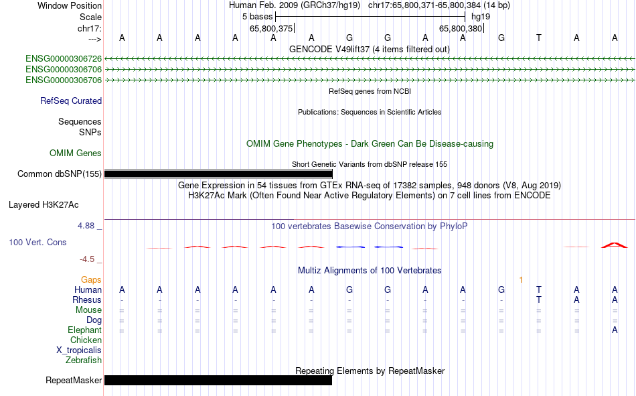This screenshot has width=636, height=396.
Task: Click the -4.5 PhyloP lower scale value
Action: tap(87, 259)
